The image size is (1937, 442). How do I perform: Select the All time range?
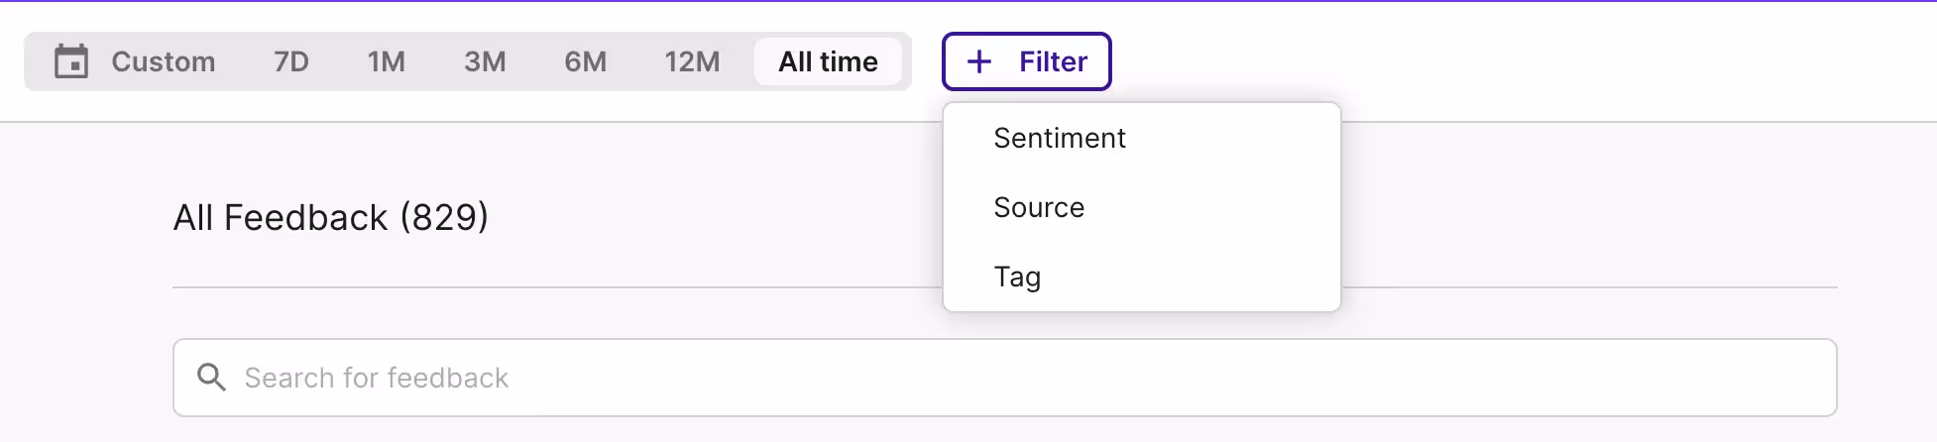(x=829, y=61)
